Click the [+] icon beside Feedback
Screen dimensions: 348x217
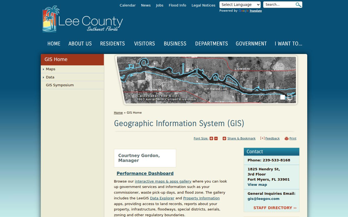pos(262,138)
